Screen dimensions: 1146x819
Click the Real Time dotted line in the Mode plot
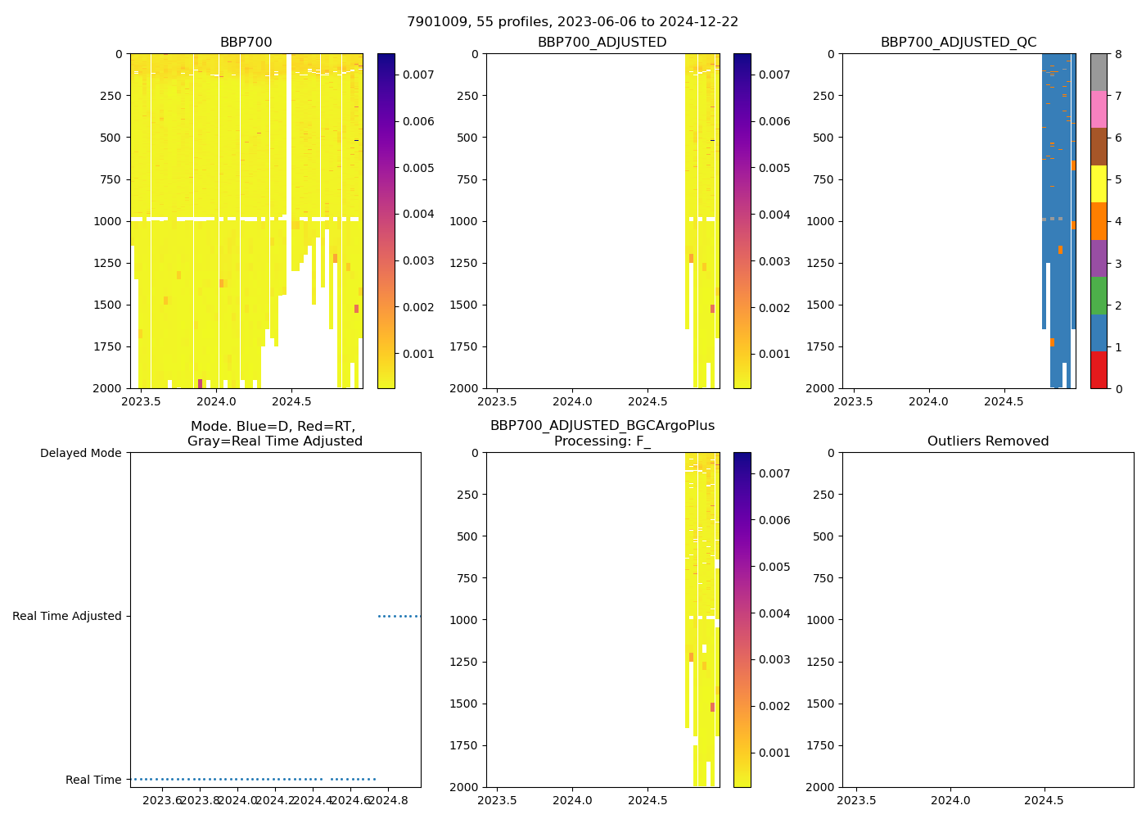click(x=246, y=779)
